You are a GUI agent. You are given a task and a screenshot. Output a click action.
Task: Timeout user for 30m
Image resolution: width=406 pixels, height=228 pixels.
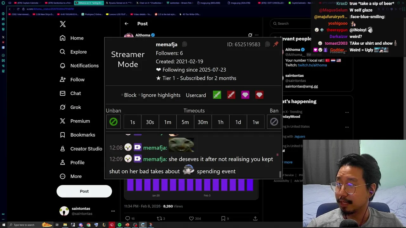click(203, 122)
